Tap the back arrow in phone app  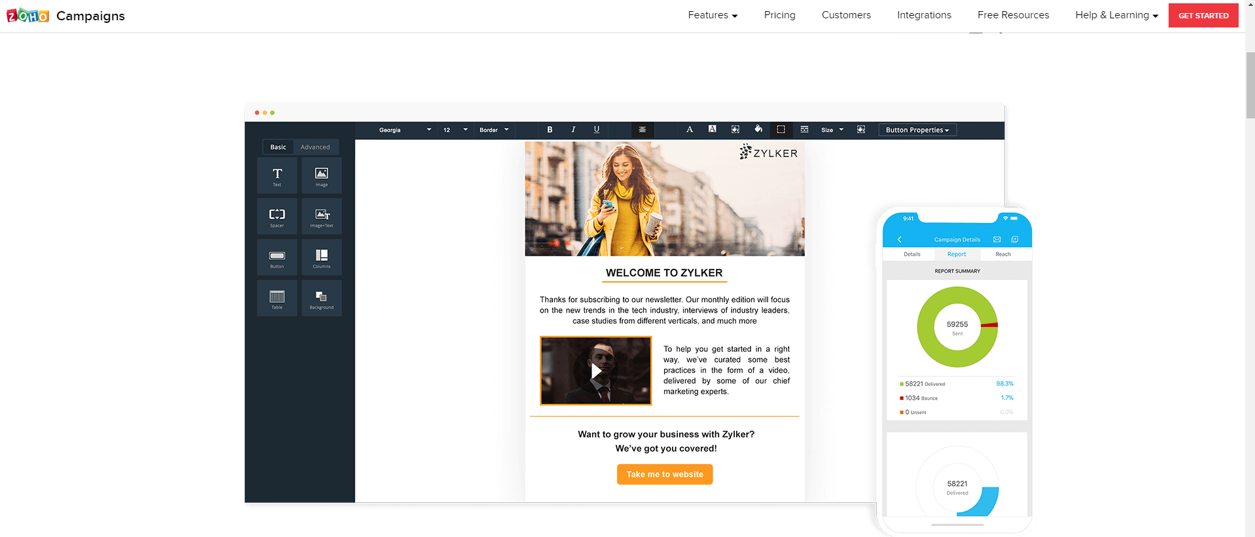900,239
